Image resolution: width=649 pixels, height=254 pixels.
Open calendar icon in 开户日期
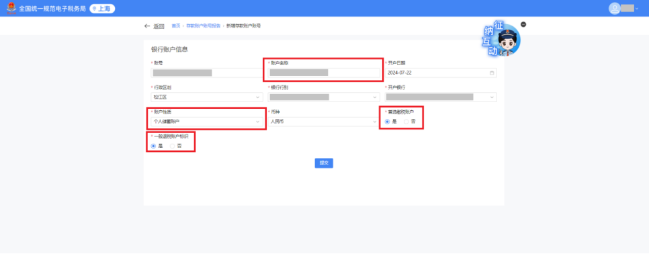coord(492,73)
